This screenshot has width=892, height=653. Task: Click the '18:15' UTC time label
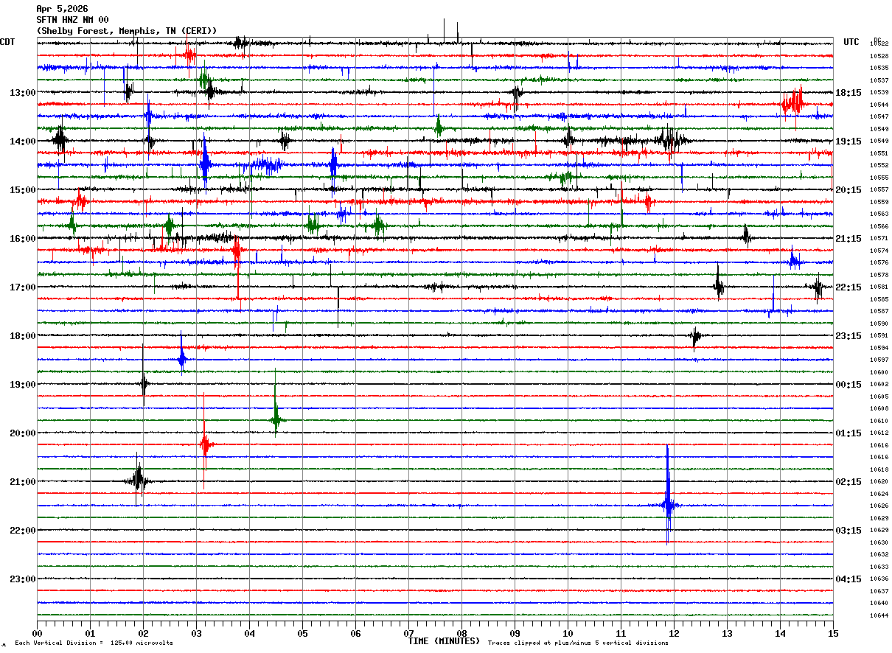pos(849,93)
